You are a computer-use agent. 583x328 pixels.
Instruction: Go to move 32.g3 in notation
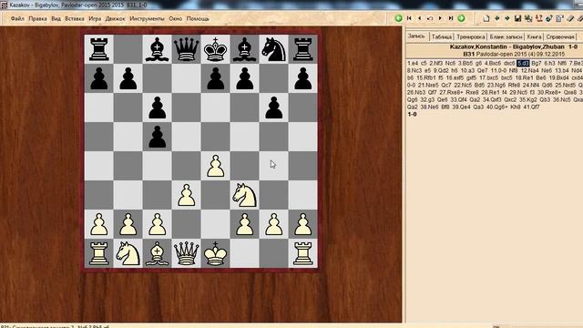pos(427,99)
